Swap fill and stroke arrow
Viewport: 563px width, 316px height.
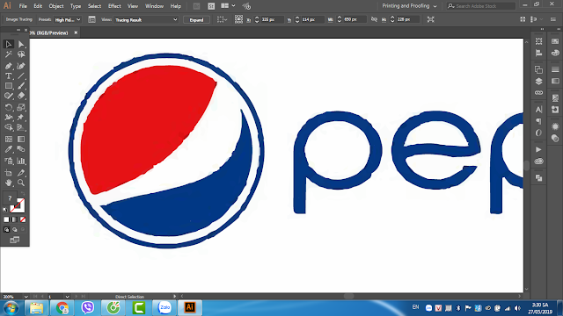tap(23, 194)
